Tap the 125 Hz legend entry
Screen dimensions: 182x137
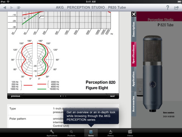pos(15,82)
